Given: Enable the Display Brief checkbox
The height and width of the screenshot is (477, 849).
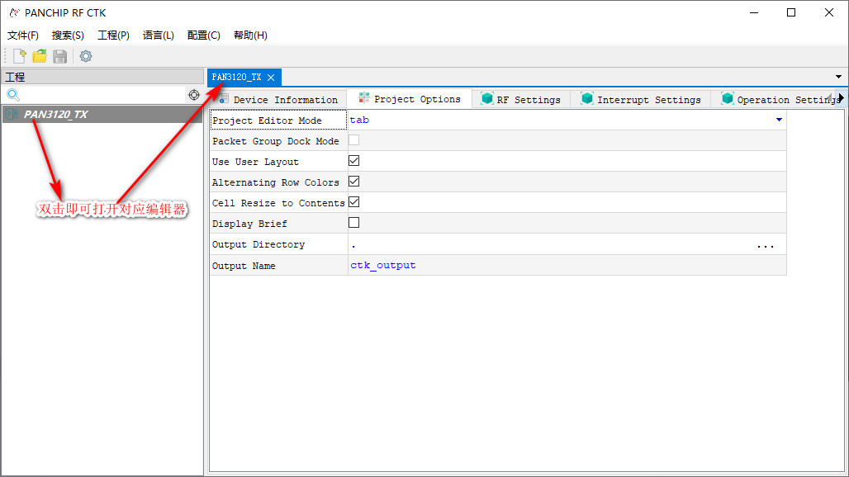Looking at the screenshot, I should [354, 223].
